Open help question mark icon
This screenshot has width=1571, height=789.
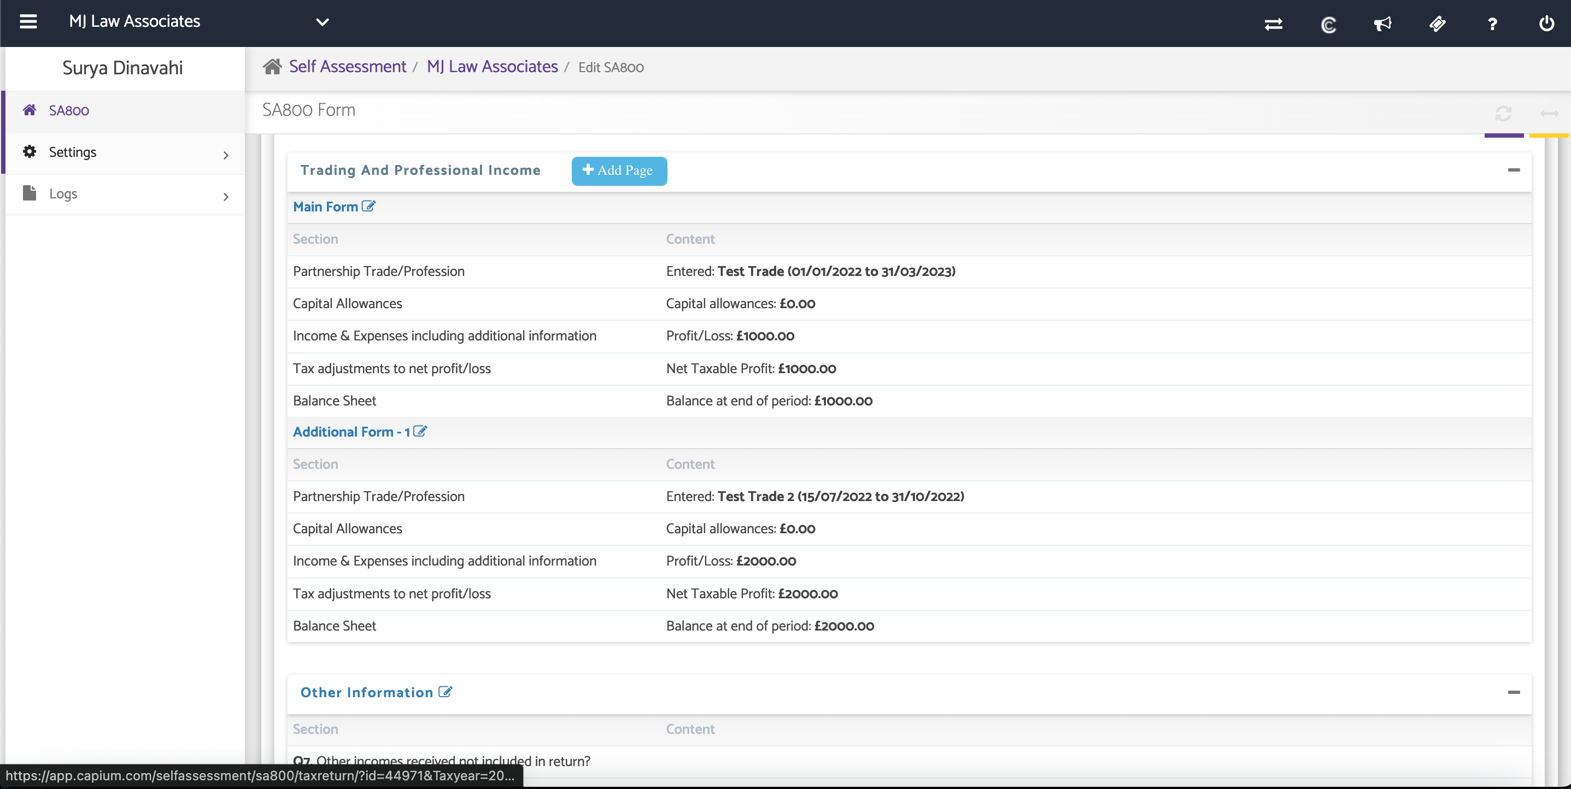pyautogui.click(x=1492, y=24)
